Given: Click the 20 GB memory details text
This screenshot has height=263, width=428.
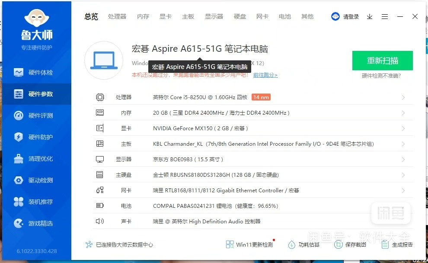Looking at the screenshot, I should [x=221, y=113].
